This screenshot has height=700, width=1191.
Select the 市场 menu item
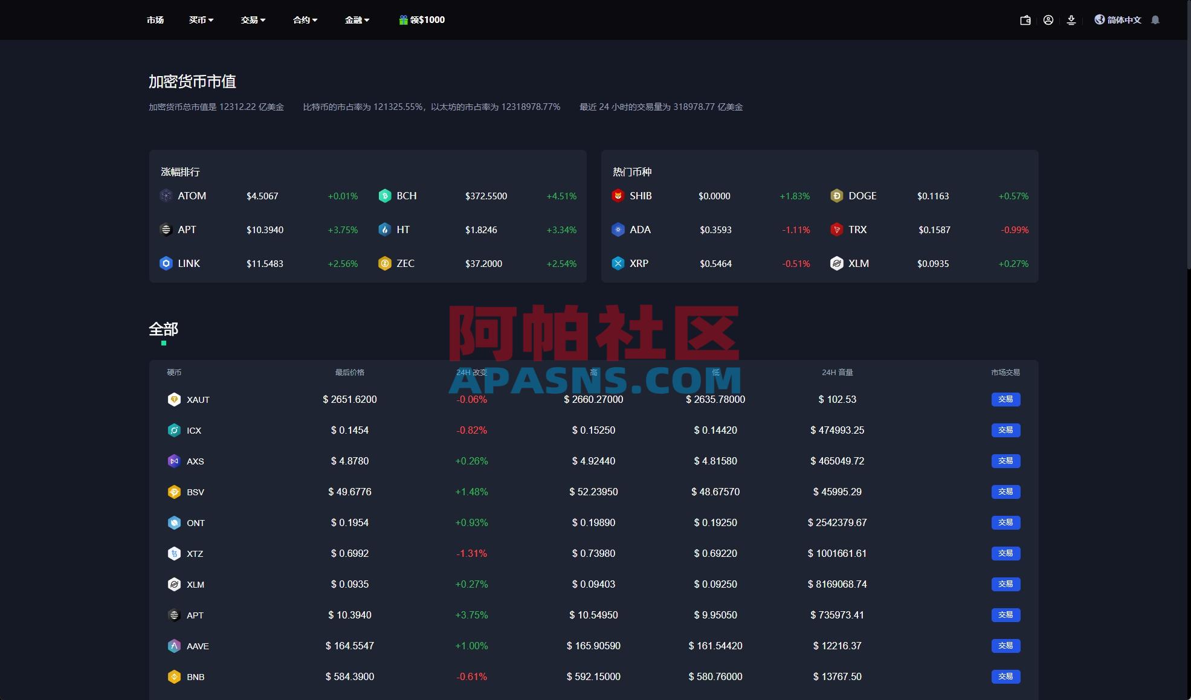(x=155, y=20)
